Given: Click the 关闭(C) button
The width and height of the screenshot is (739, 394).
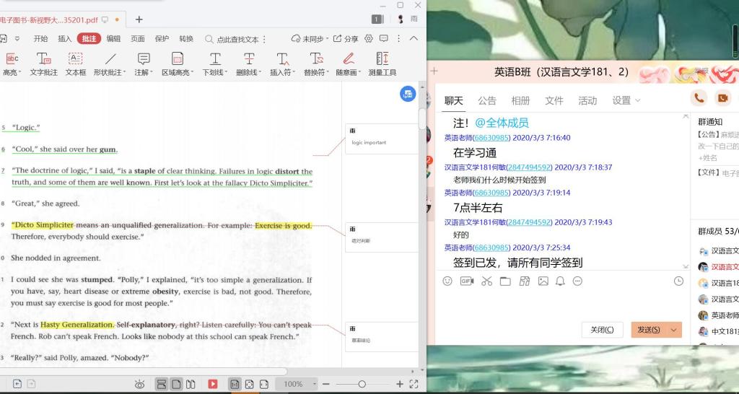Looking at the screenshot, I should (x=602, y=330).
